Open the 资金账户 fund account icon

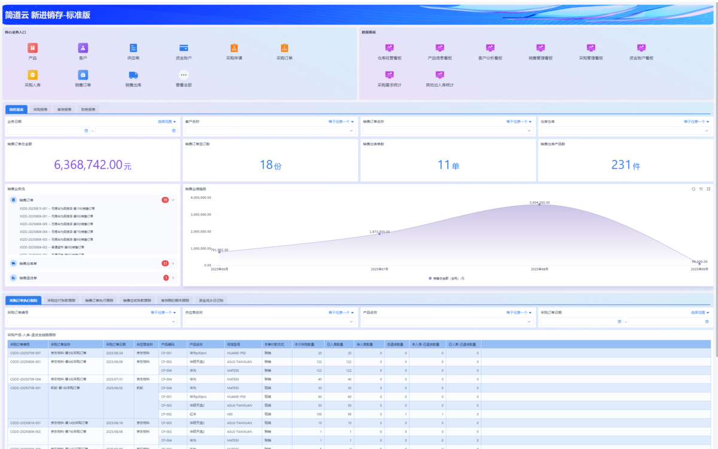(184, 48)
